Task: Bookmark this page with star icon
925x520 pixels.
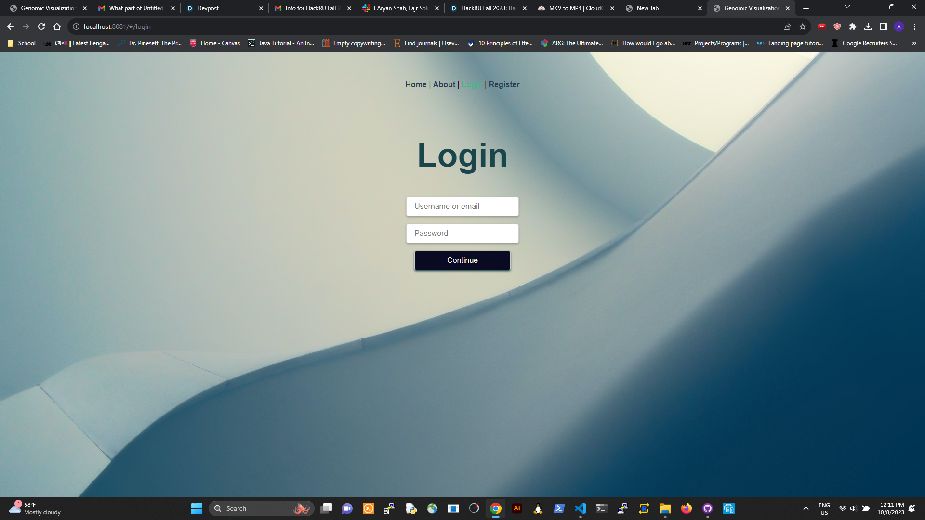Action: [803, 26]
